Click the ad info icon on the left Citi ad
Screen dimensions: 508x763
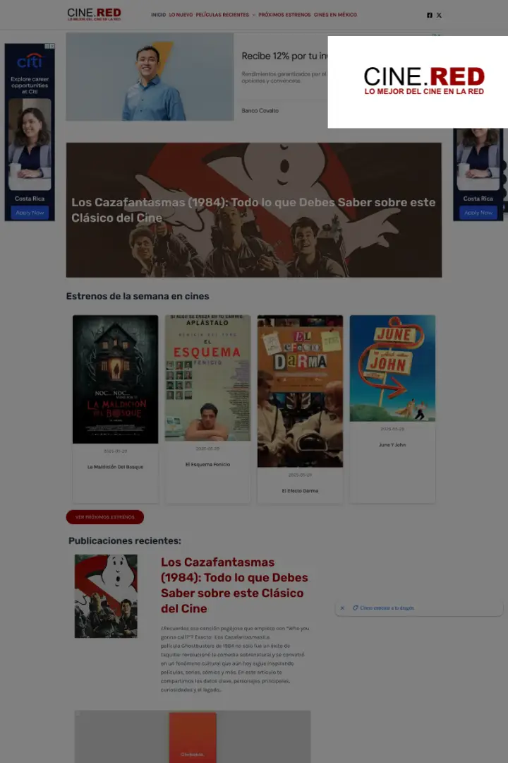pyautogui.click(x=47, y=46)
